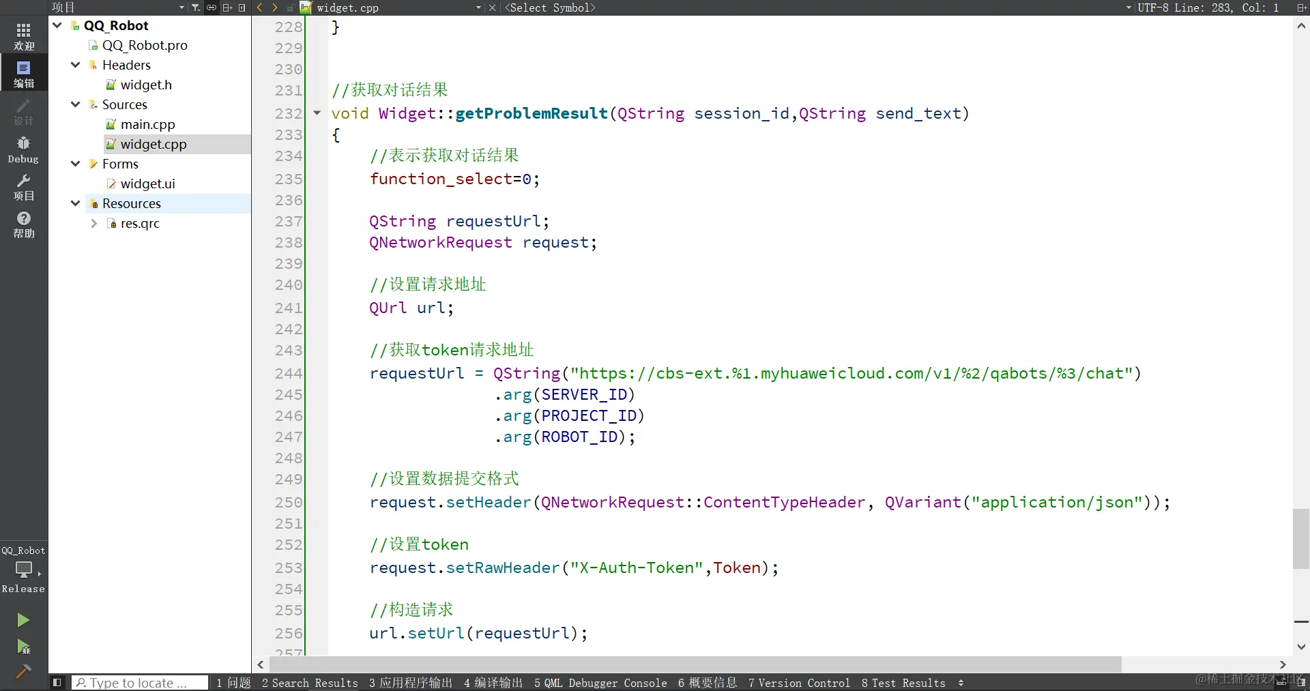
Task: Open the 4 编译输出 pane
Action: point(493,683)
